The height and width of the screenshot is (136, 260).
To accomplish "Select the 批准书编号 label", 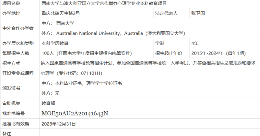I will [x=13, y=113].
